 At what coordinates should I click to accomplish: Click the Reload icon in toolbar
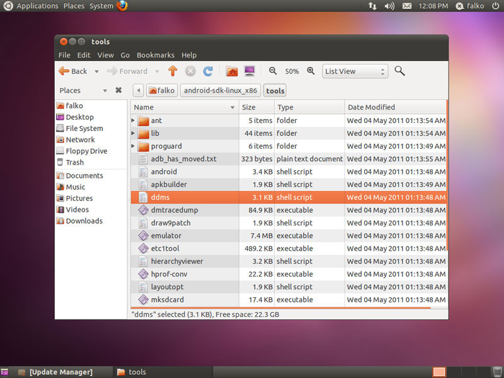pos(208,71)
